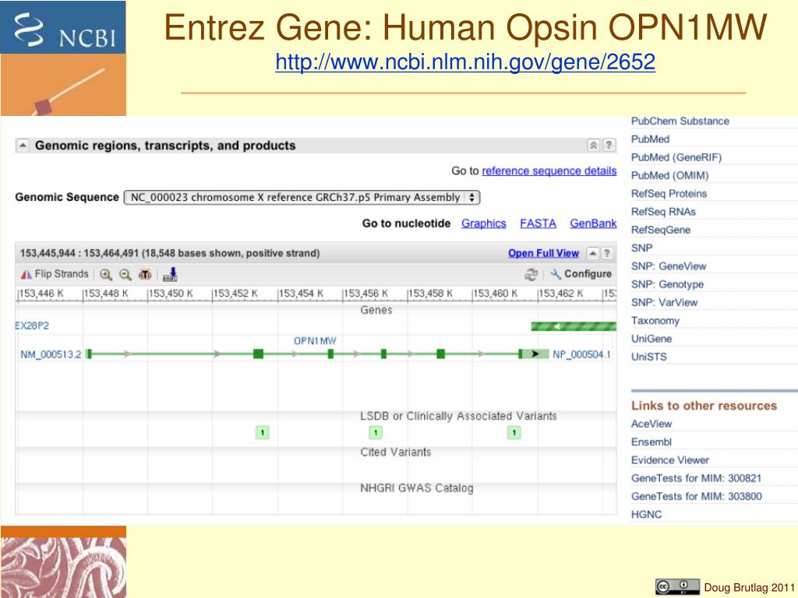Open the Genomic Sequence dropdown
This screenshot has width=798, height=598.
click(302, 197)
